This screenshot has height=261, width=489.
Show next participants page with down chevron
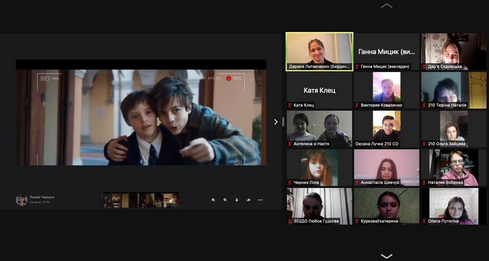(x=386, y=256)
